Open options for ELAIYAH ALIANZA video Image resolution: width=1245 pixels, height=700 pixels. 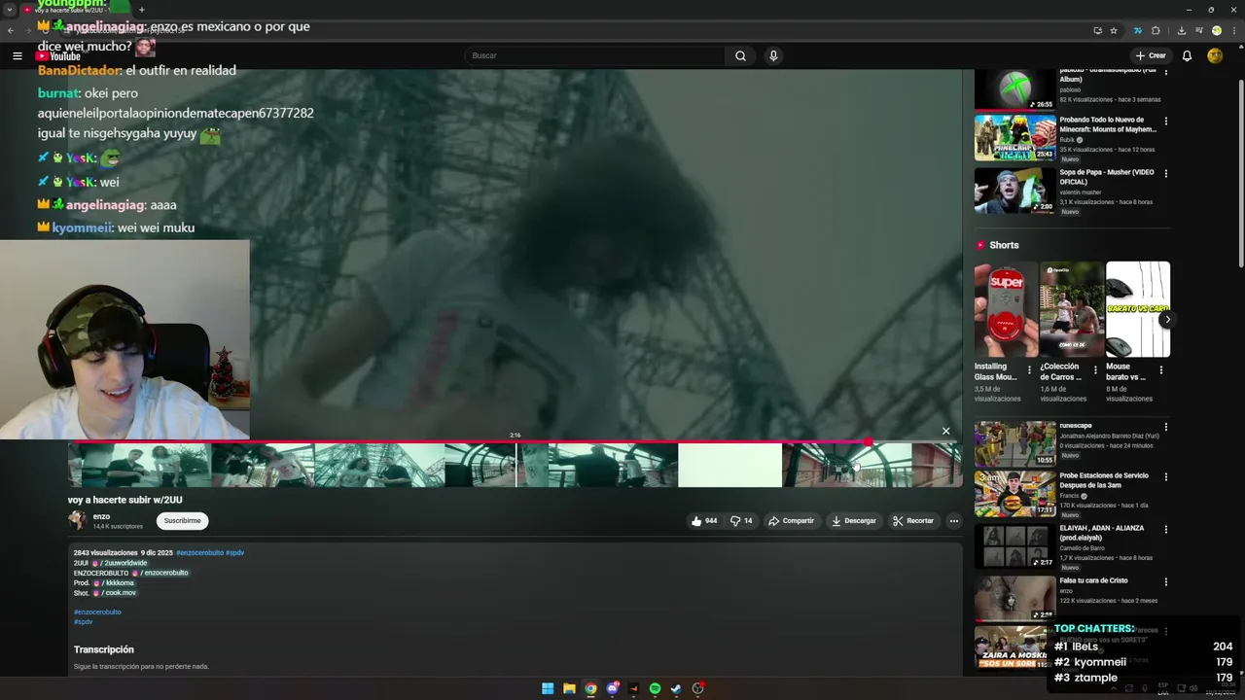coord(1165,530)
